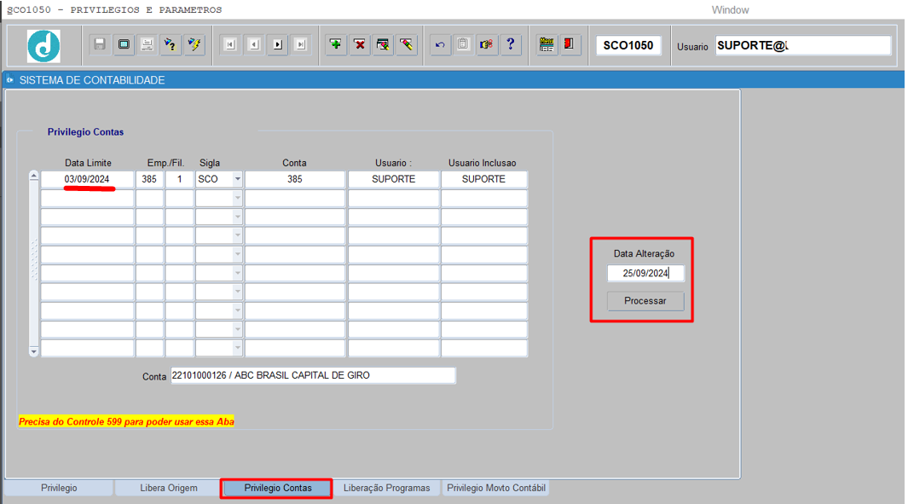The height and width of the screenshot is (504, 908).
Task: Click the 'Privilegio Contas' section heading
Action: 86,132
